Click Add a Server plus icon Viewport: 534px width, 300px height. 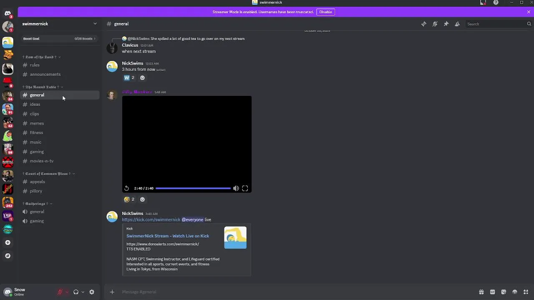8,242
